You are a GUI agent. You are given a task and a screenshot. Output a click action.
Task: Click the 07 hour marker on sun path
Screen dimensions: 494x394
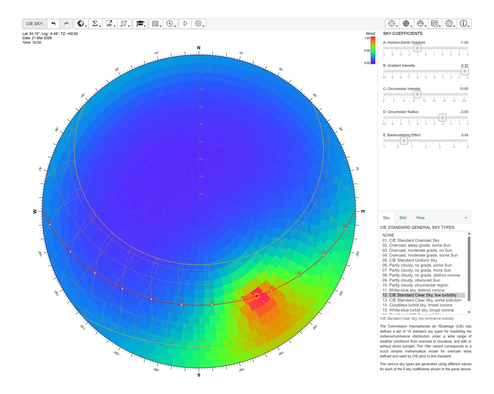[345, 229]
